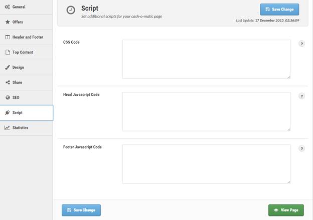Show help for Footer Javascript Code

tap(301, 149)
